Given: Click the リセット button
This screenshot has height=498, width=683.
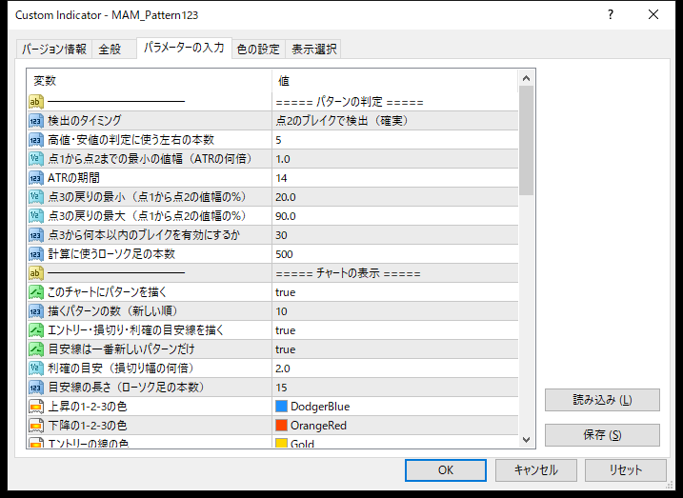Looking at the screenshot, I should click(626, 470).
